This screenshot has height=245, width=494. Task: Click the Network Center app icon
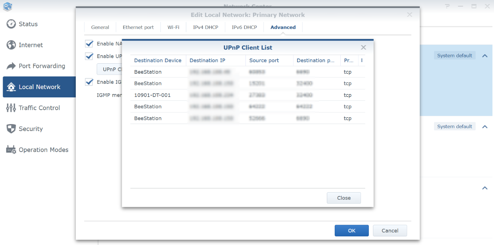7,6
